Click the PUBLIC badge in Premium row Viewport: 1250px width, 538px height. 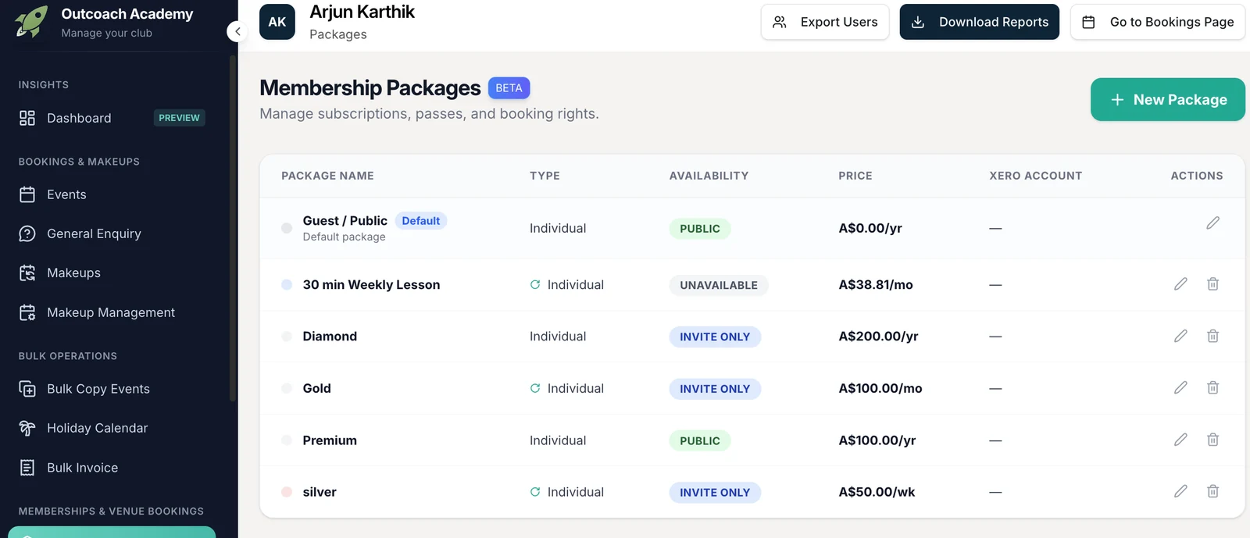[700, 440]
